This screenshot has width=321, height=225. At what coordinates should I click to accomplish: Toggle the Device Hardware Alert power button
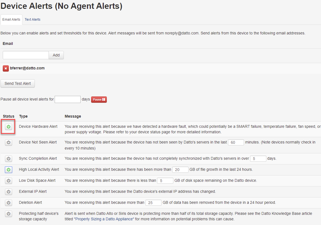8,127
